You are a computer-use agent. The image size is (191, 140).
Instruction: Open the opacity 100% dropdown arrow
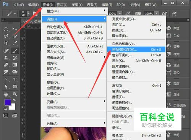coord(120,13)
